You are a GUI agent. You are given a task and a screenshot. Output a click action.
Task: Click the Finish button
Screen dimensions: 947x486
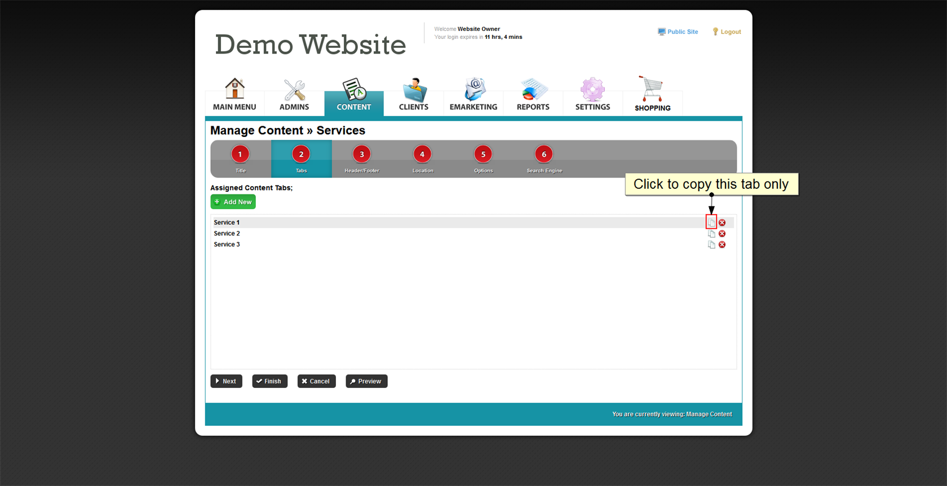pyautogui.click(x=269, y=381)
